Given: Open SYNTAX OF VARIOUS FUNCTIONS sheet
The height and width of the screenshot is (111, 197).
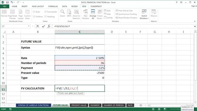Looking at the screenshot, I should tap(34, 105).
